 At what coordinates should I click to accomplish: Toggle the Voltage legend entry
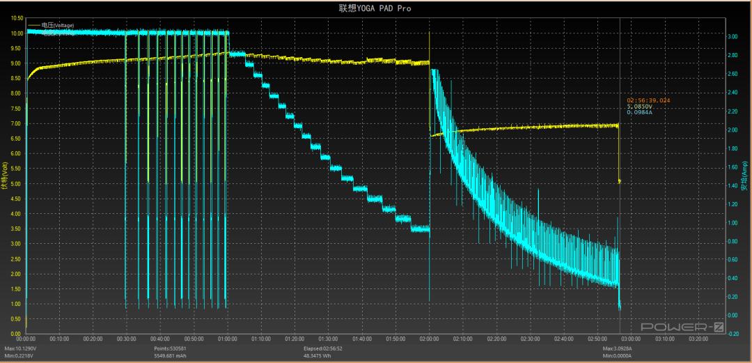tap(57, 25)
